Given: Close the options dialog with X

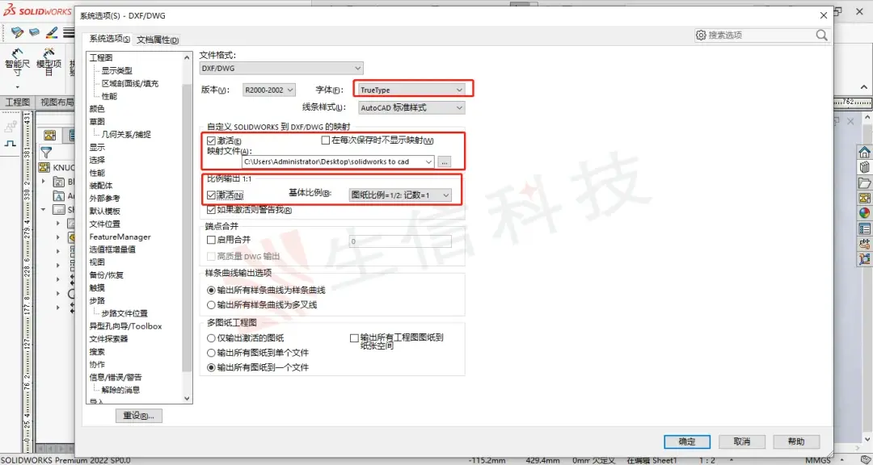Looking at the screenshot, I should [x=824, y=15].
